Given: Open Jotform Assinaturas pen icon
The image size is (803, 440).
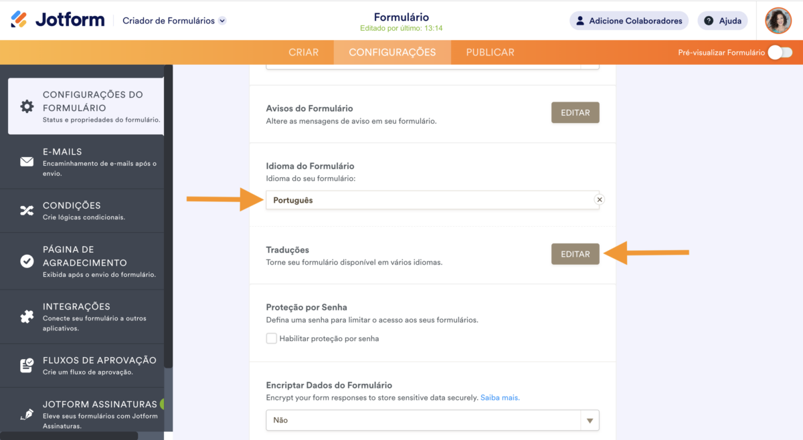Looking at the screenshot, I should point(27,414).
